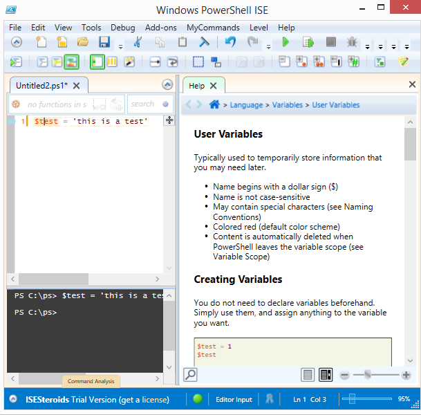
Task: Toggle the first outline view icon
Action: point(42,62)
